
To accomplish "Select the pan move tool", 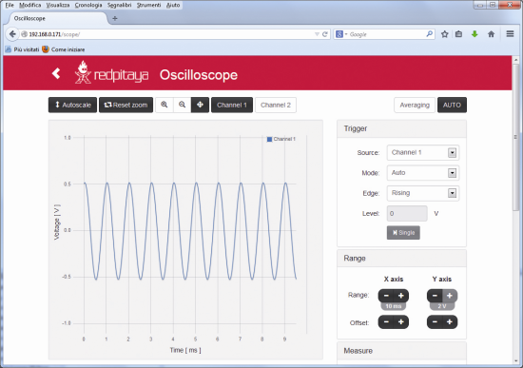I will click(200, 105).
